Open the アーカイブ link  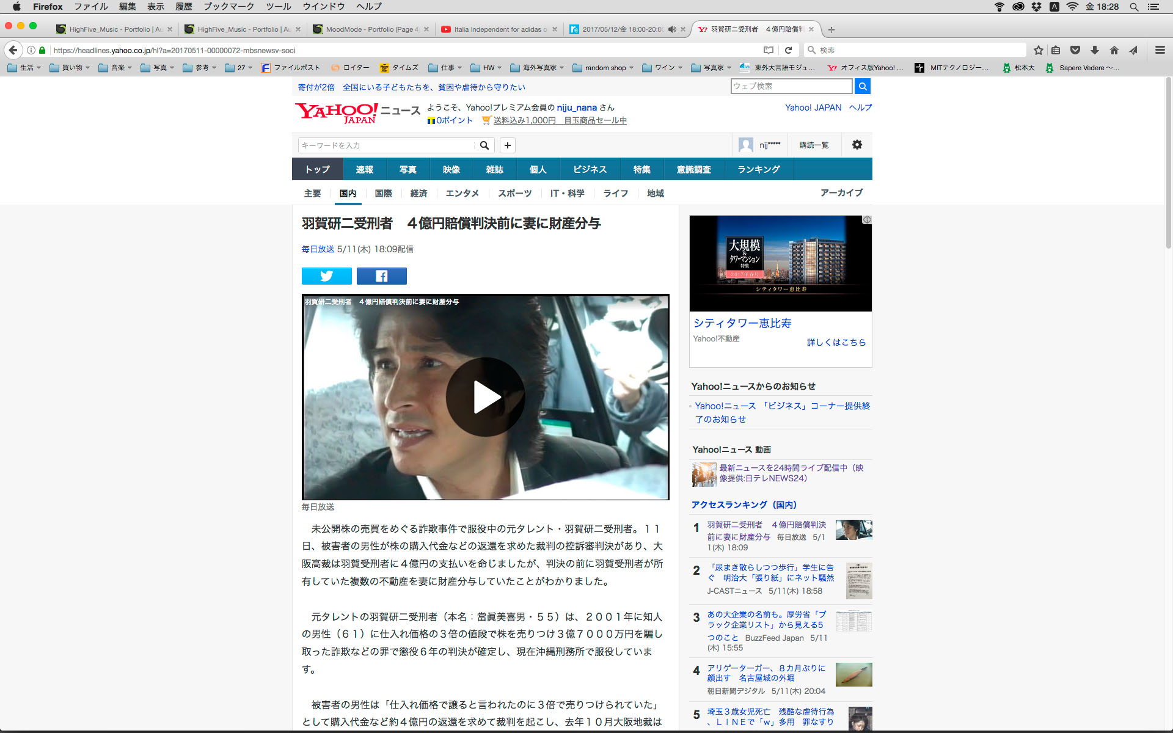coord(841,192)
